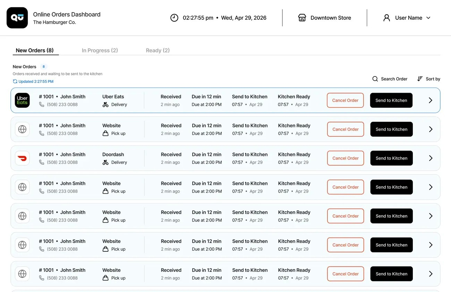
Task: Select the Downtown Store label
Action: [331, 18]
